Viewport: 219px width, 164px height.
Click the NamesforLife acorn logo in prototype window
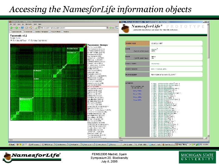coord(125,28)
